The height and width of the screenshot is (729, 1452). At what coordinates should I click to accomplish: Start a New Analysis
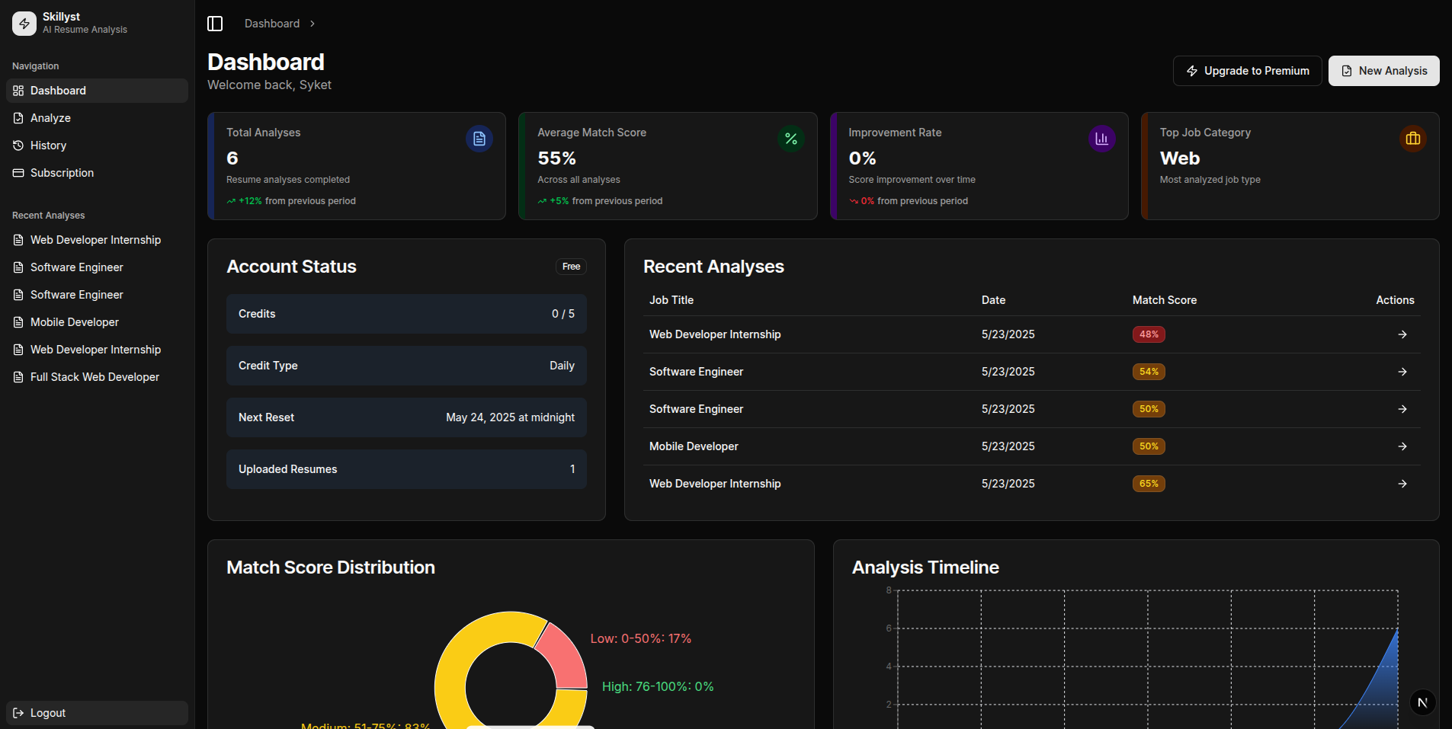click(1384, 70)
